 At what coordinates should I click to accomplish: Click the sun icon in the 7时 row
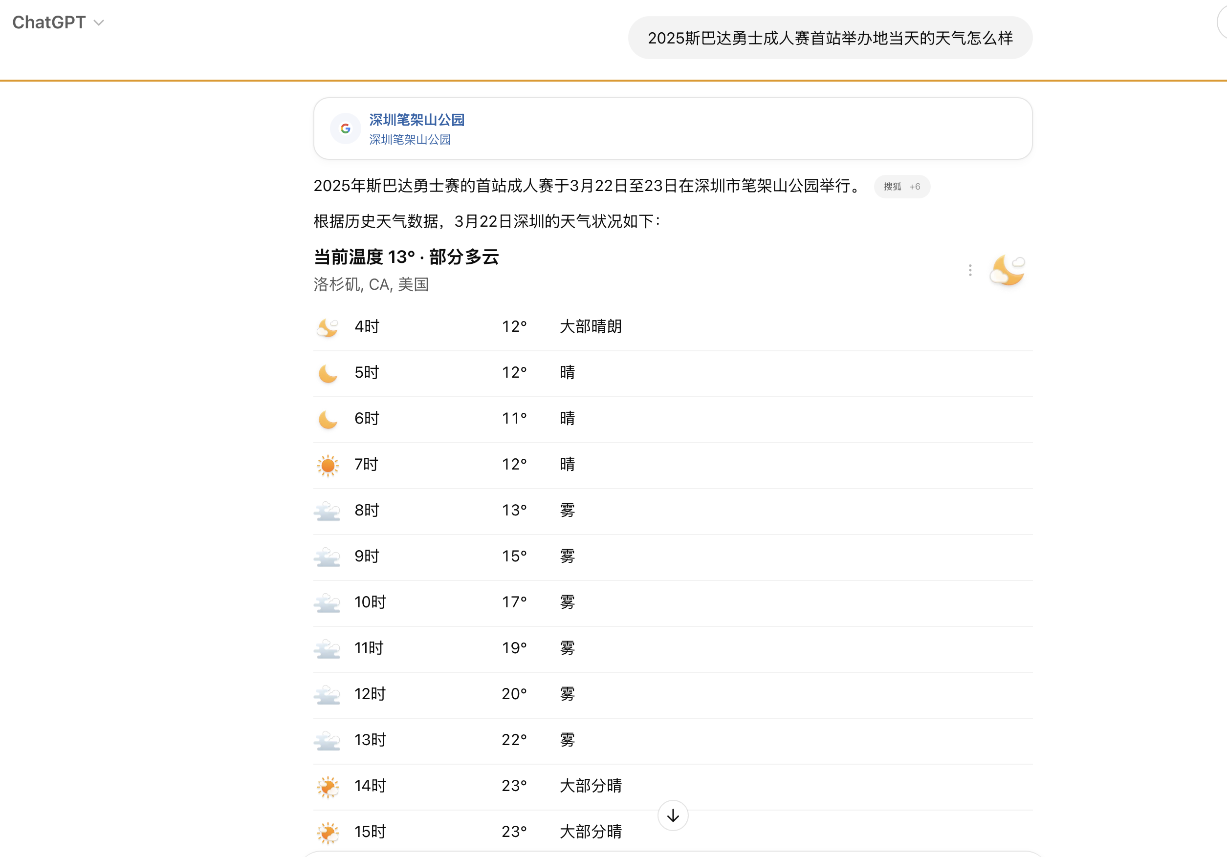pos(328,465)
